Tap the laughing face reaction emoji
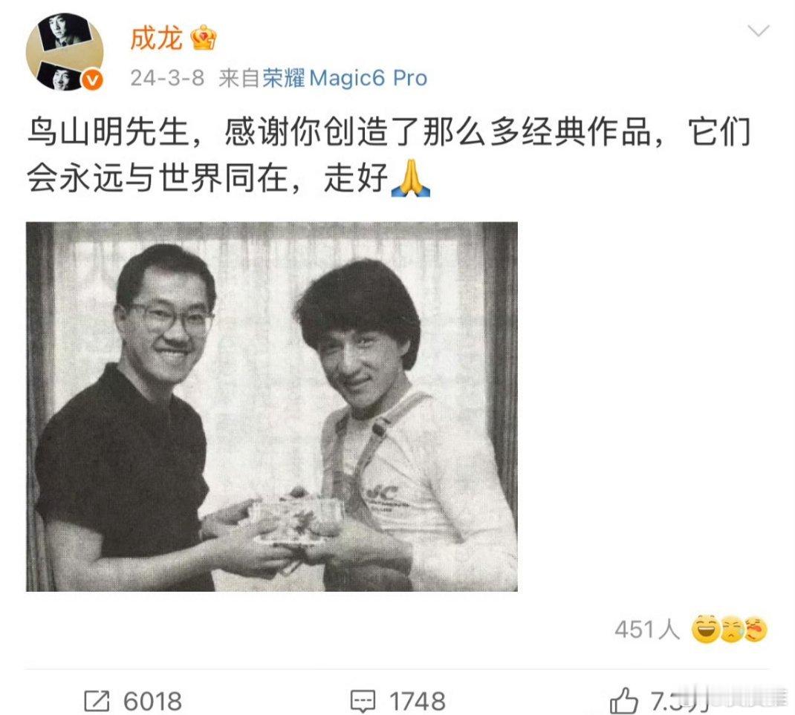 705,630
